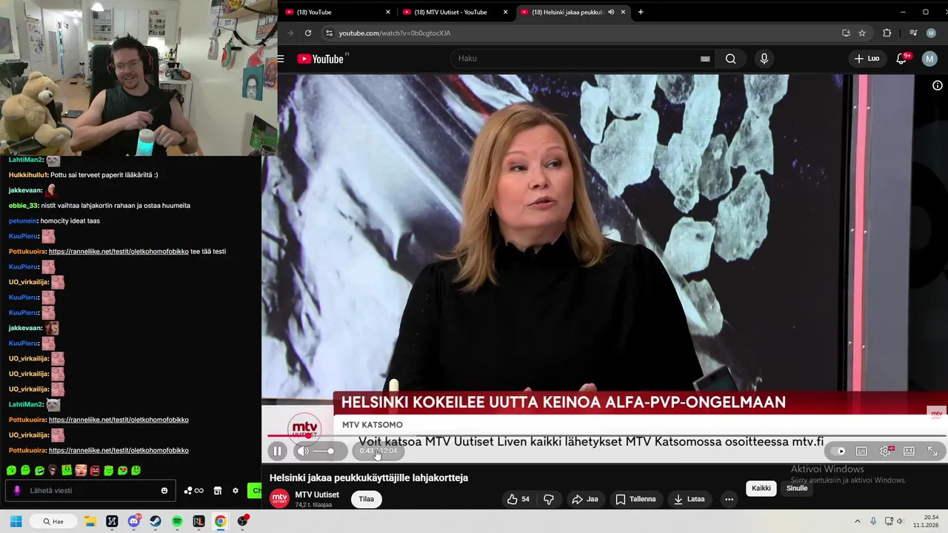Toggle subtitles in the video player
The width and height of the screenshot is (948, 533).
coord(861,451)
